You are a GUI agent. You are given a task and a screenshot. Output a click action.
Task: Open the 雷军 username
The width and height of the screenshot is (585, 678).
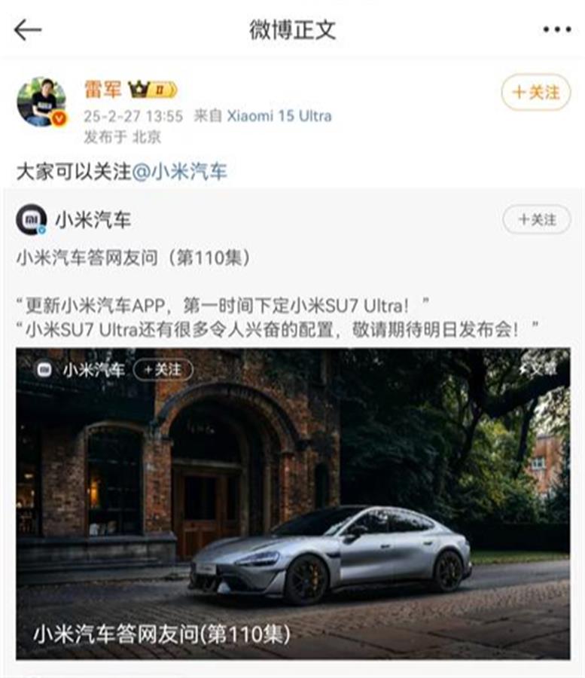tap(102, 90)
